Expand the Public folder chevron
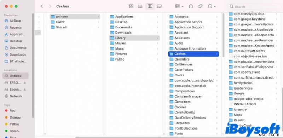283x138 pixels. coord(157,59)
